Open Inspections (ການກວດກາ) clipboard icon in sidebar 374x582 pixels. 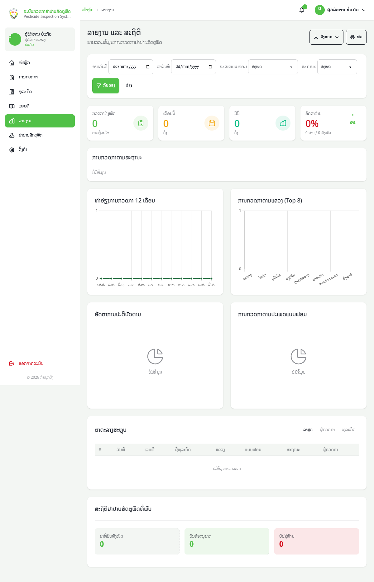tap(12, 77)
